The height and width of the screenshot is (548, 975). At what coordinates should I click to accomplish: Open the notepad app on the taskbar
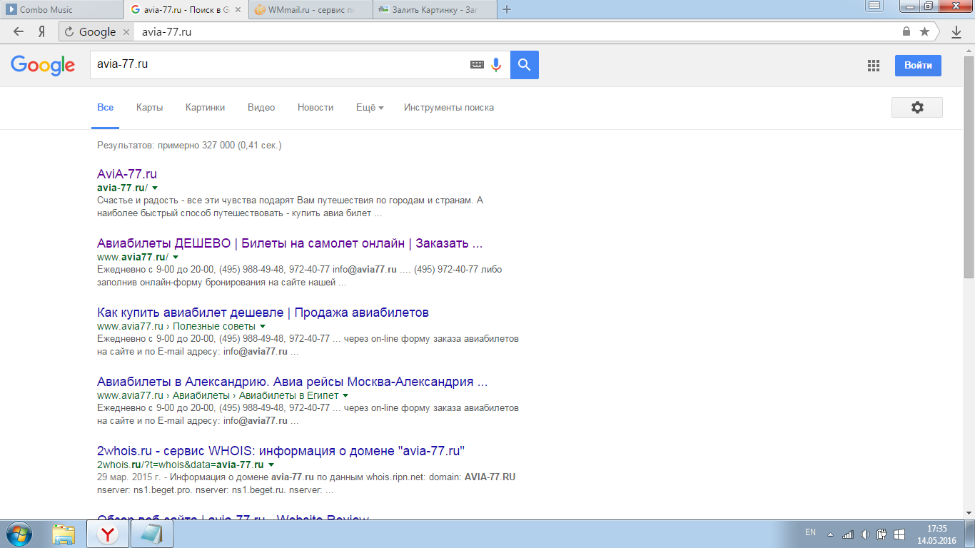(151, 534)
